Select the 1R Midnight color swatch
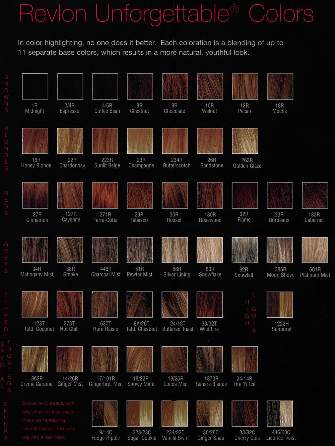This screenshot has width=335, height=446. click(x=35, y=86)
